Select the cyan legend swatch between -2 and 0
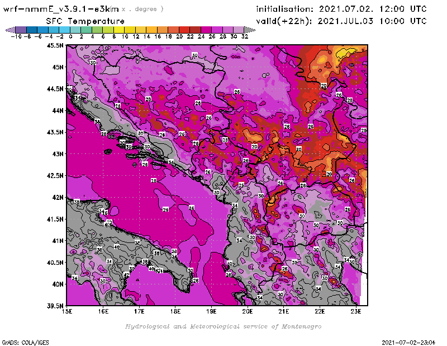Viewport: 447px width, 346px height. point(64,30)
